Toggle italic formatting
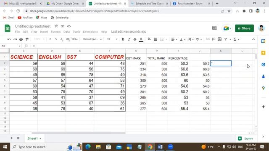The height and width of the screenshot is (151, 269). point(129,39)
